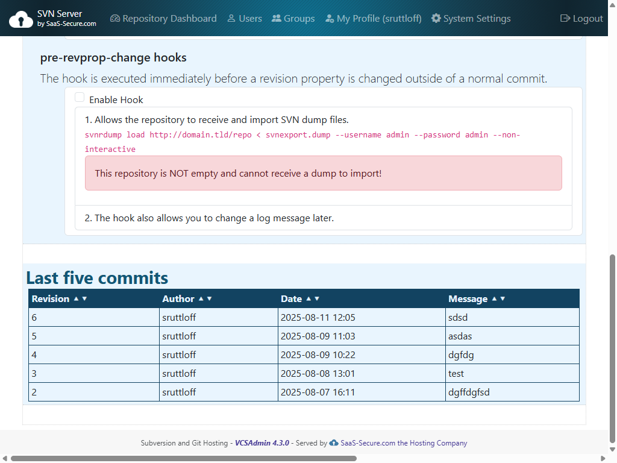Viewport: 617px width, 463px height.
Task: Click the vertical scrollbar down arrow
Action: coord(612,449)
